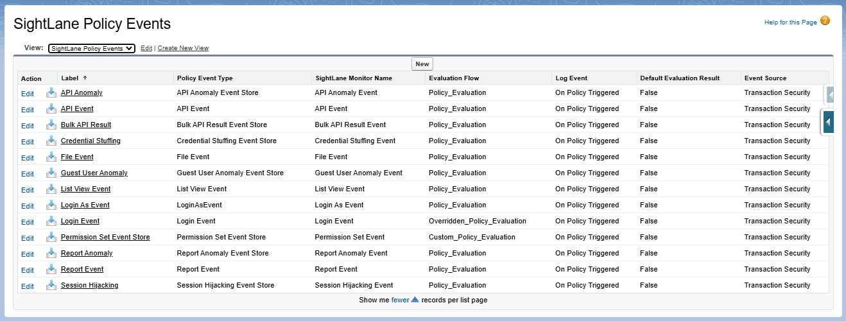Click the Custom_Policy_Evaluation cell
The width and height of the screenshot is (846, 321).
472,237
